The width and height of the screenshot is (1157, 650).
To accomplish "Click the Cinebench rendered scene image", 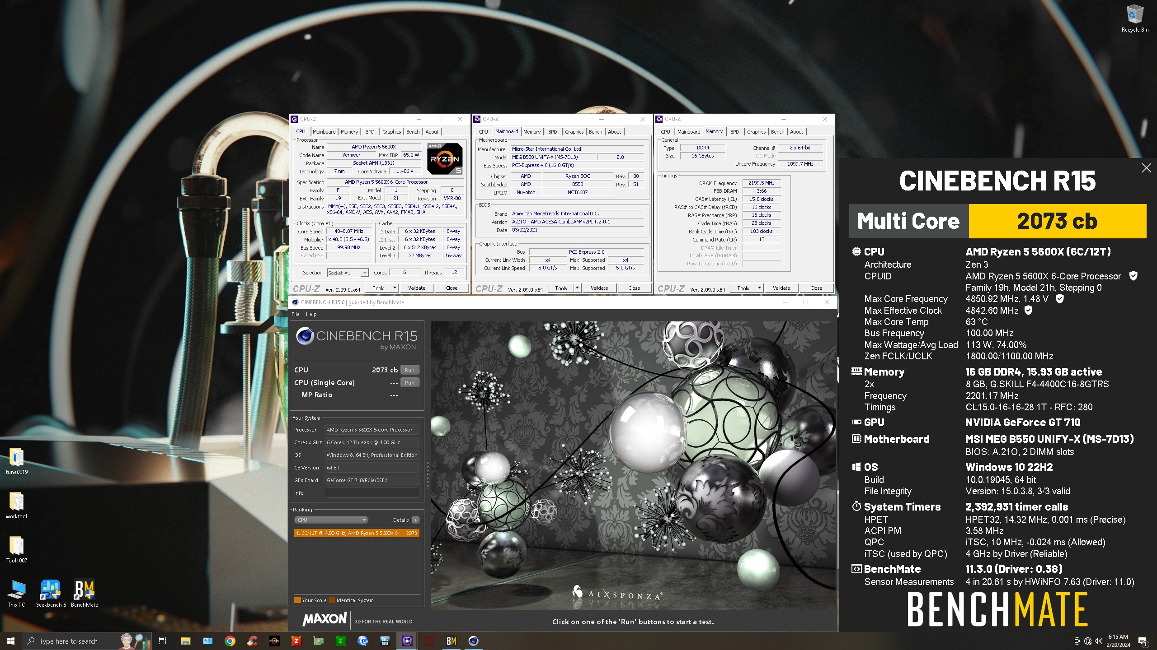I will click(633, 465).
